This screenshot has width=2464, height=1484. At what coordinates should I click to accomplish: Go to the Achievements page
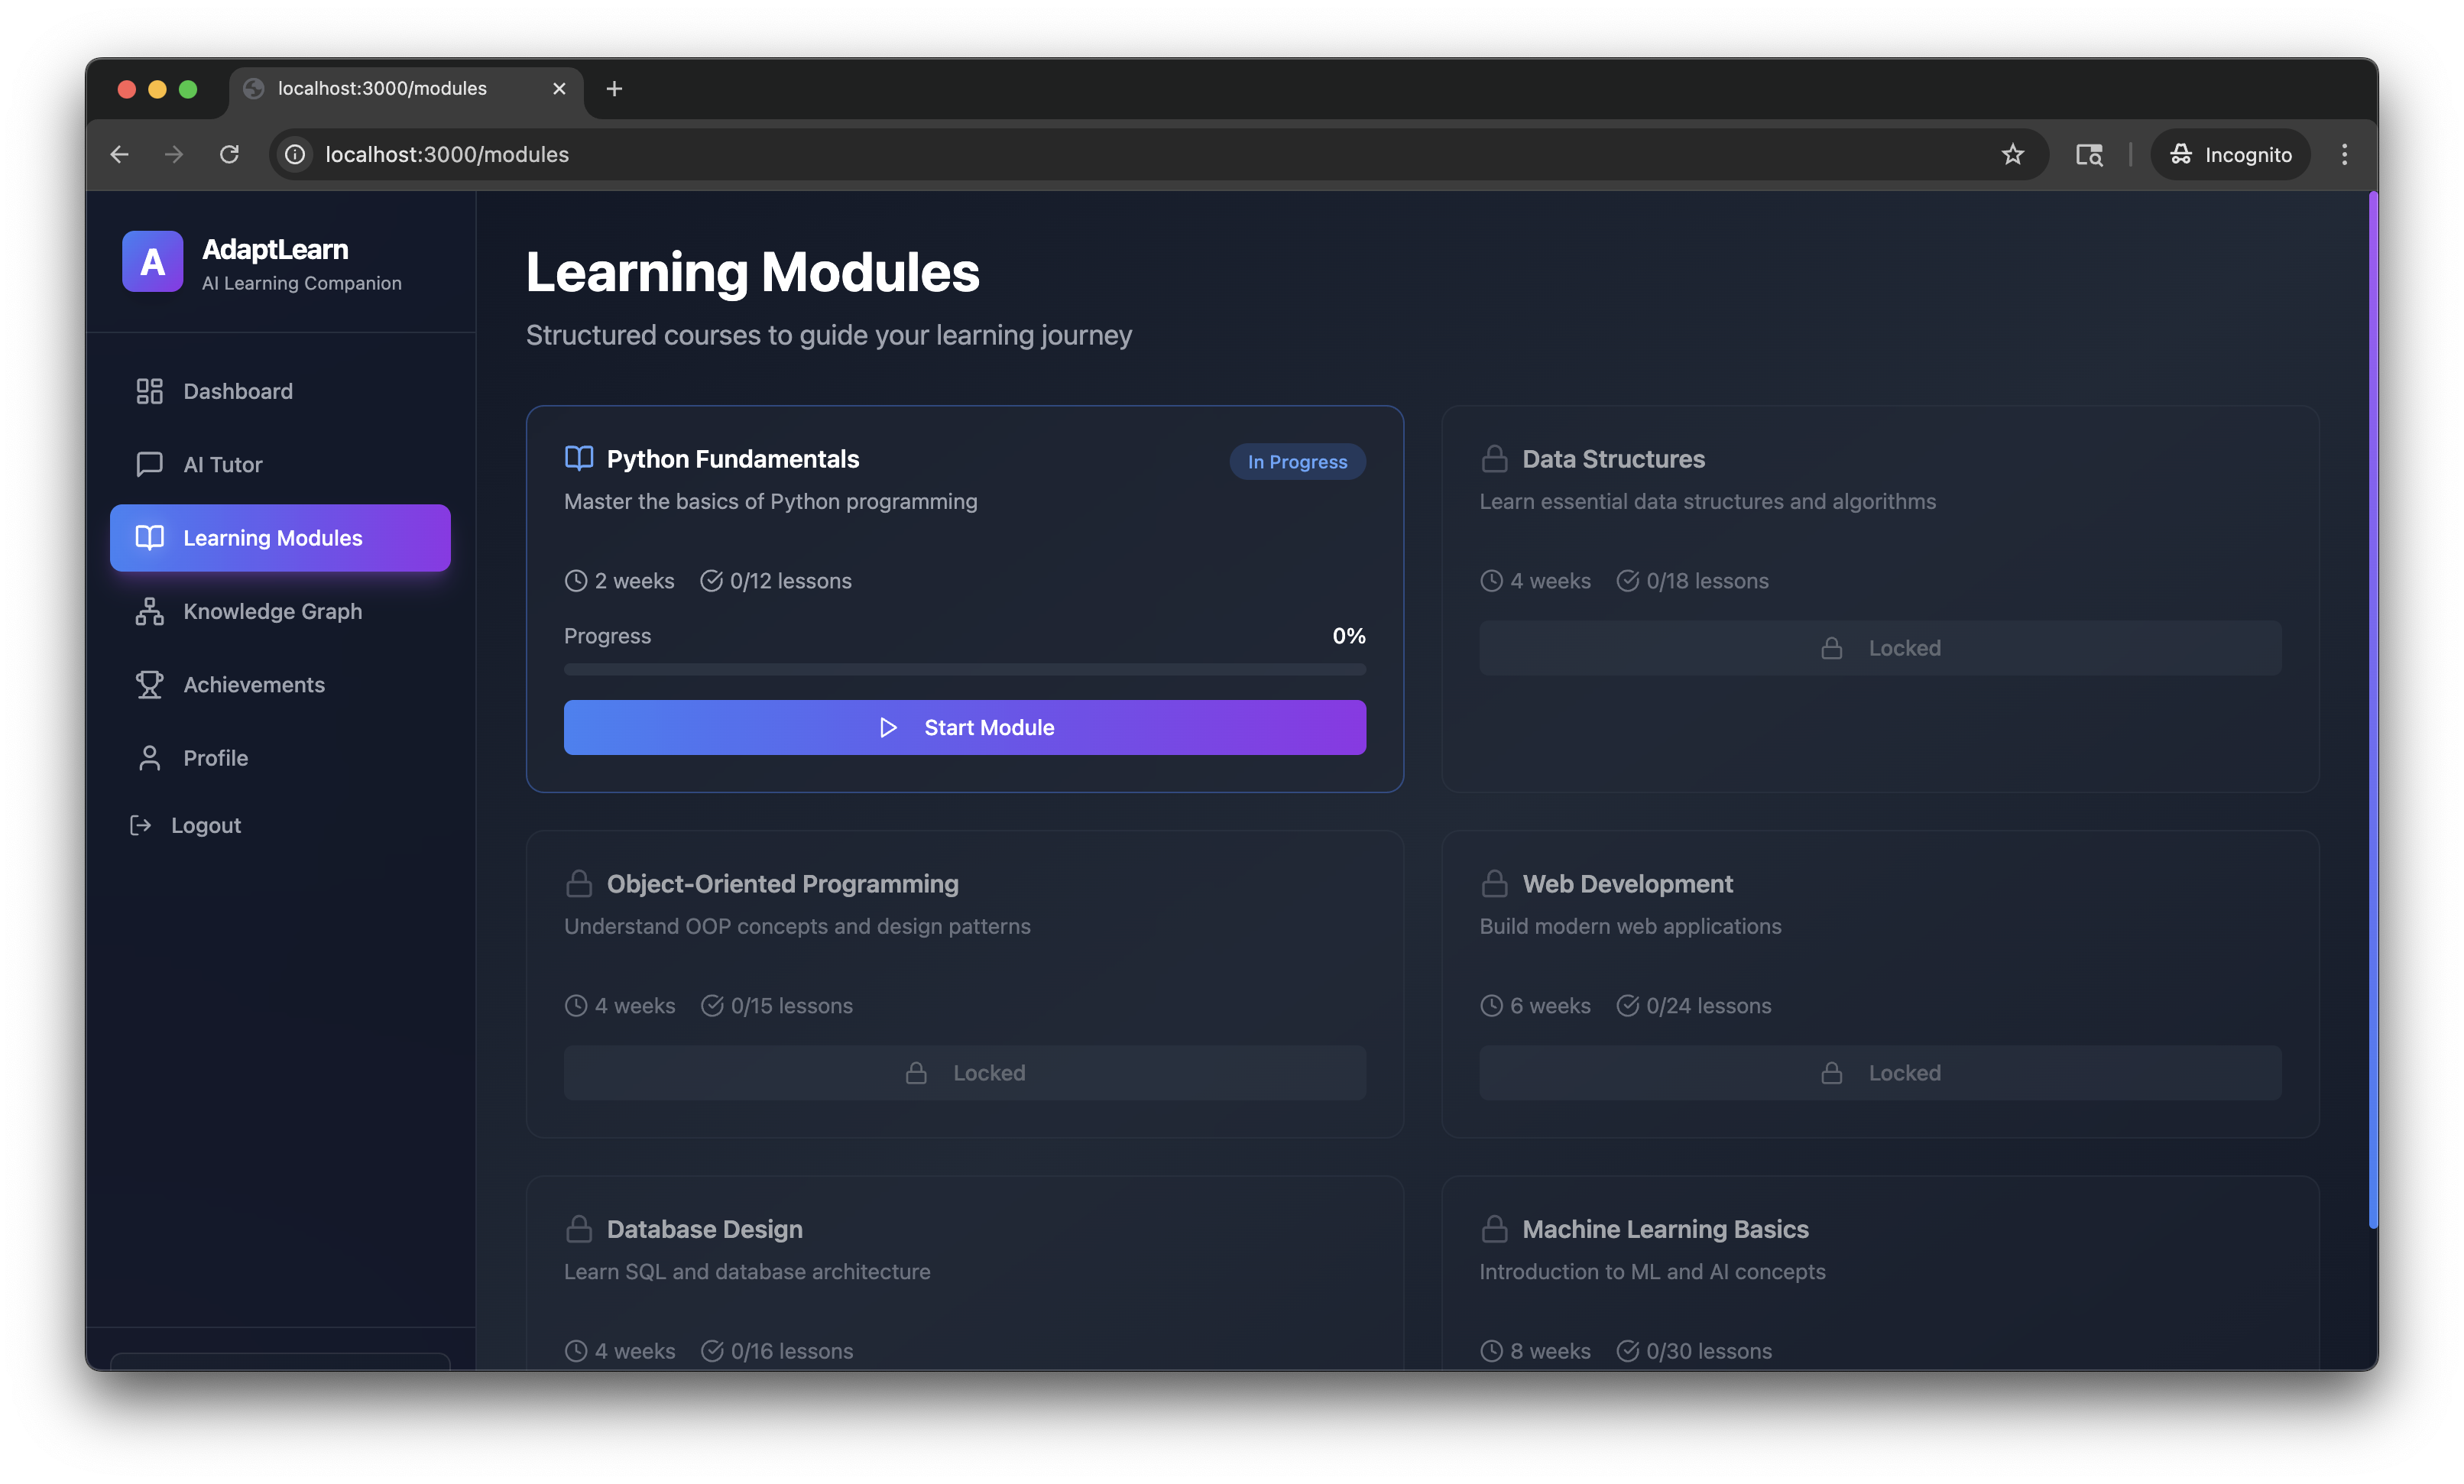[254, 685]
